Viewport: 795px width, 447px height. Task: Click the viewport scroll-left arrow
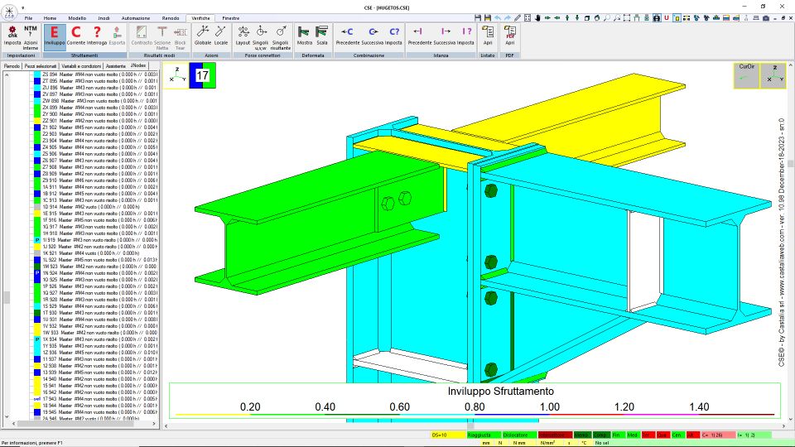166,426
